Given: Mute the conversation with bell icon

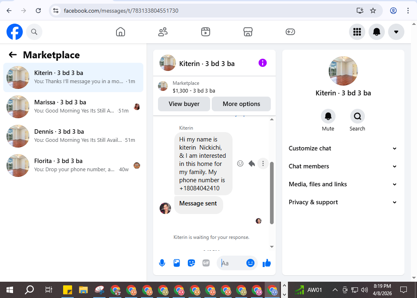Looking at the screenshot, I should [328, 116].
